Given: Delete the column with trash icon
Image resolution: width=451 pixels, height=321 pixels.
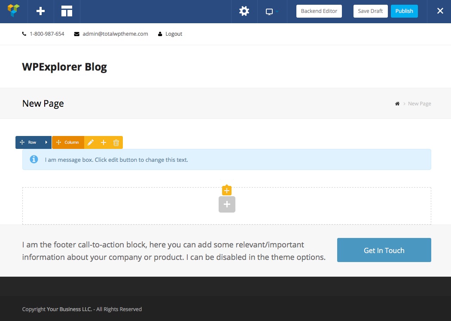Looking at the screenshot, I should pyautogui.click(x=116, y=142).
